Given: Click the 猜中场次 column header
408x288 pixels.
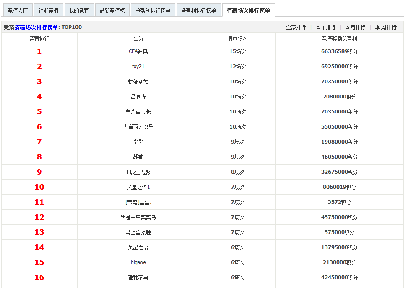Looking at the screenshot, I should [x=237, y=39].
